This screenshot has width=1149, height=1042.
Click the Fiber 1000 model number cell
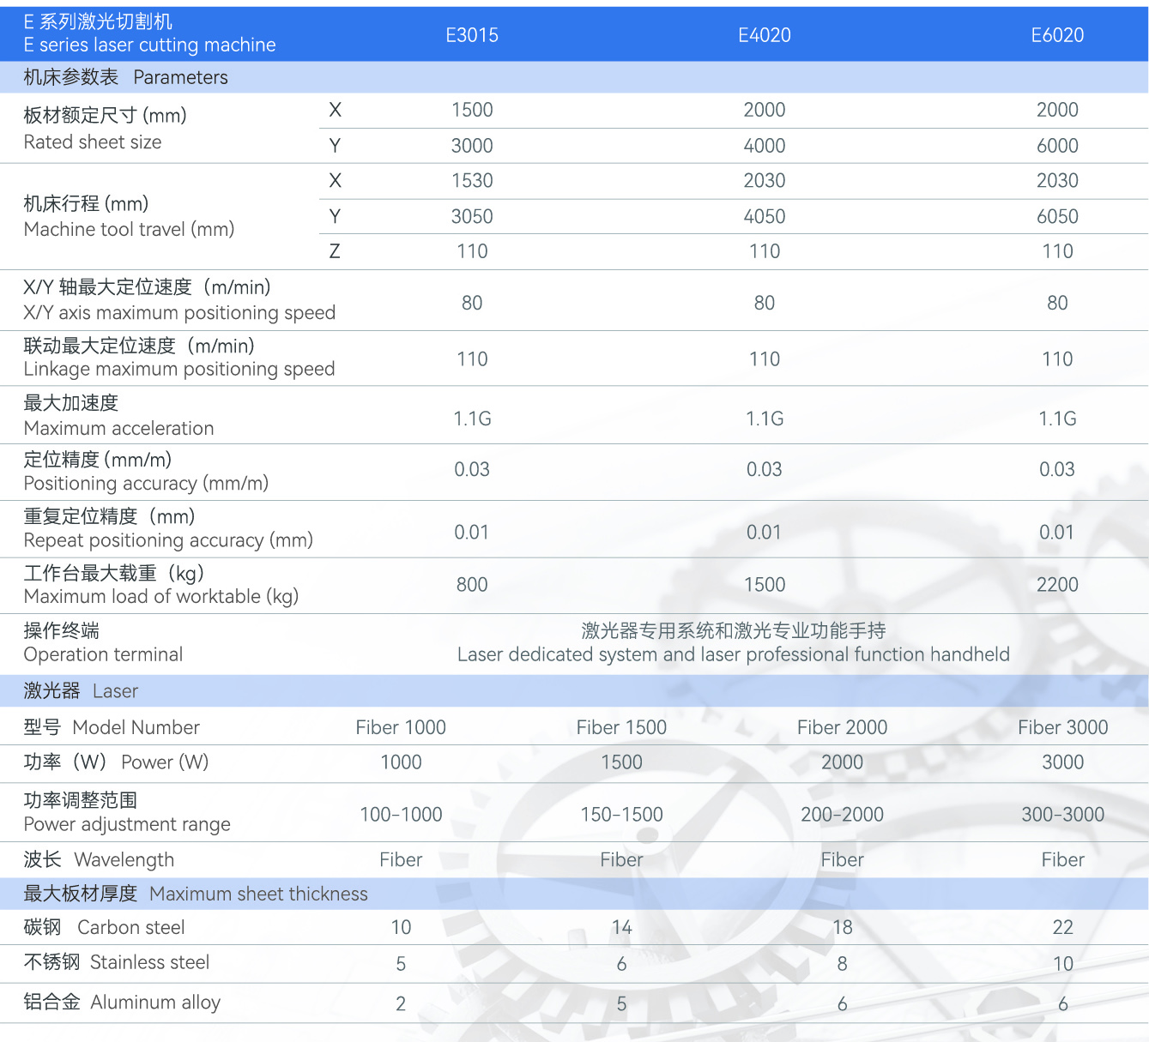tap(401, 727)
